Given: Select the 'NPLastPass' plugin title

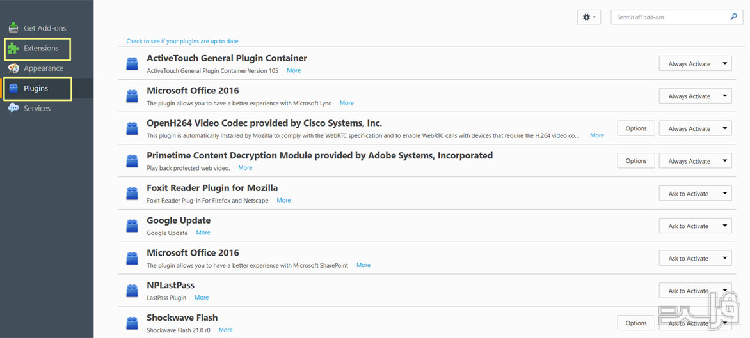Looking at the screenshot, I should coord(171,286).
